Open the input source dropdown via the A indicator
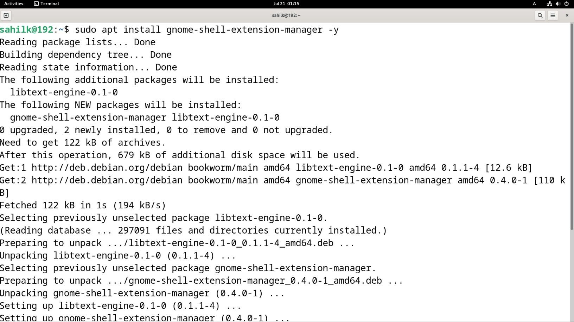Image resolution: width=574 pixels, height=322 pixels. pos(534,4)
